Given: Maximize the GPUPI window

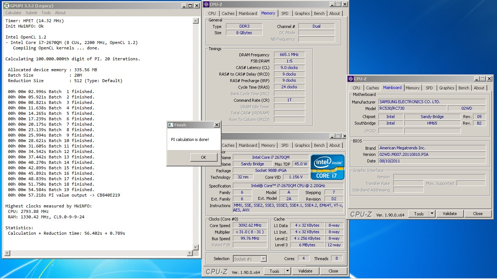Looking at the screenshot, I should [x=190, y=6].
